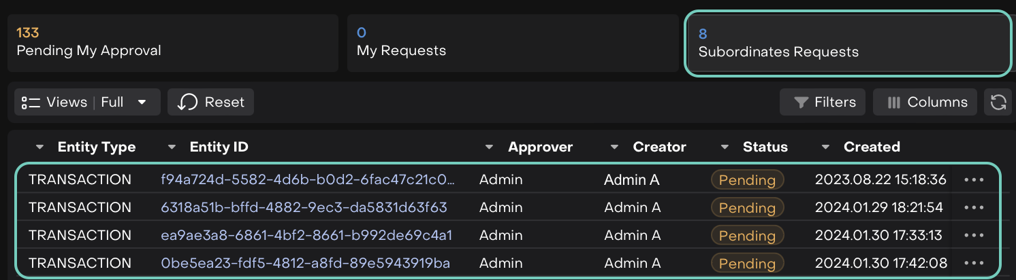This screenshot has width=1016, height=280.
Task: Open the Status column menu arrow
Action: [725, 147]
